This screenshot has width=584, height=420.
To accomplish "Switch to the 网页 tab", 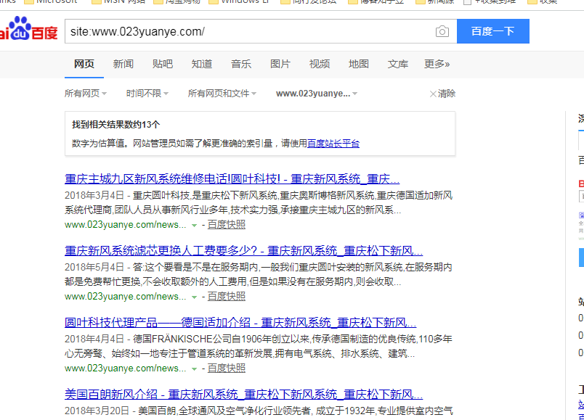I will click(84, 64).
